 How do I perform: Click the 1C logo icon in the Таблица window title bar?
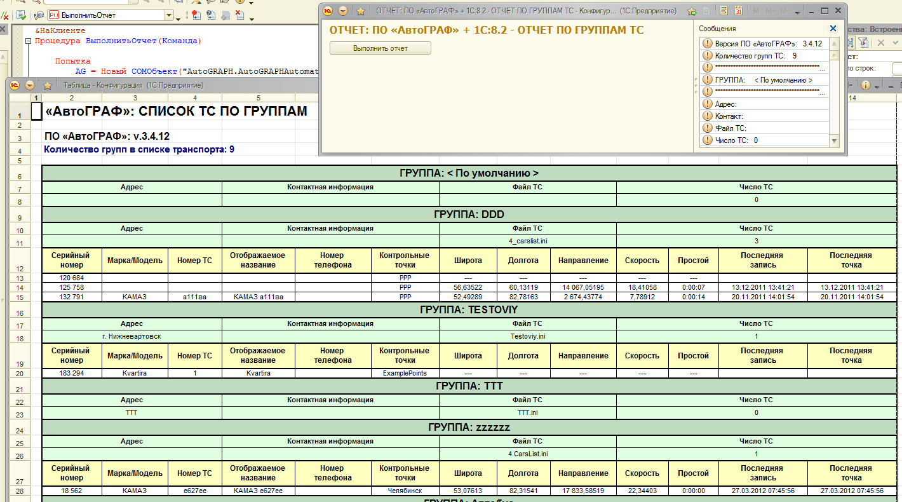tap(14, 85)
